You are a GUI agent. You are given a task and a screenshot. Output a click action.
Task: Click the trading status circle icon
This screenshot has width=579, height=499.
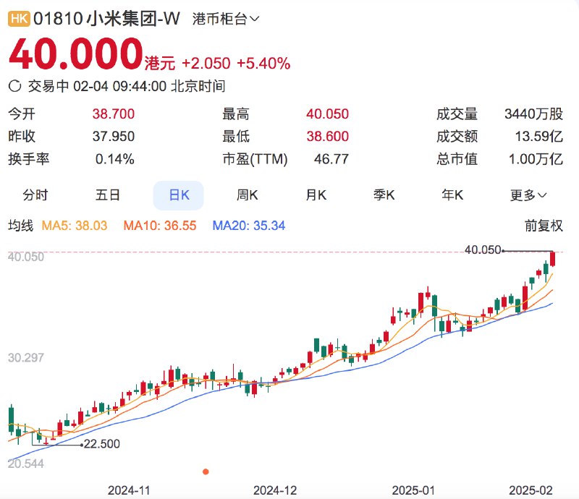tap(14, 86)
